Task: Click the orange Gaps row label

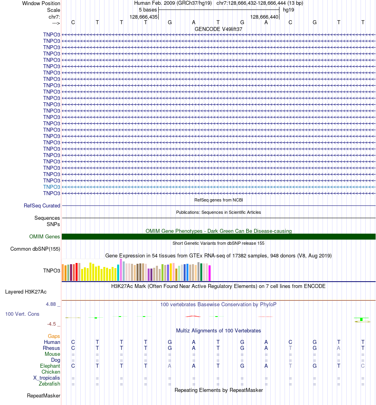Action: pyautogui.click(x=54, y=336)
